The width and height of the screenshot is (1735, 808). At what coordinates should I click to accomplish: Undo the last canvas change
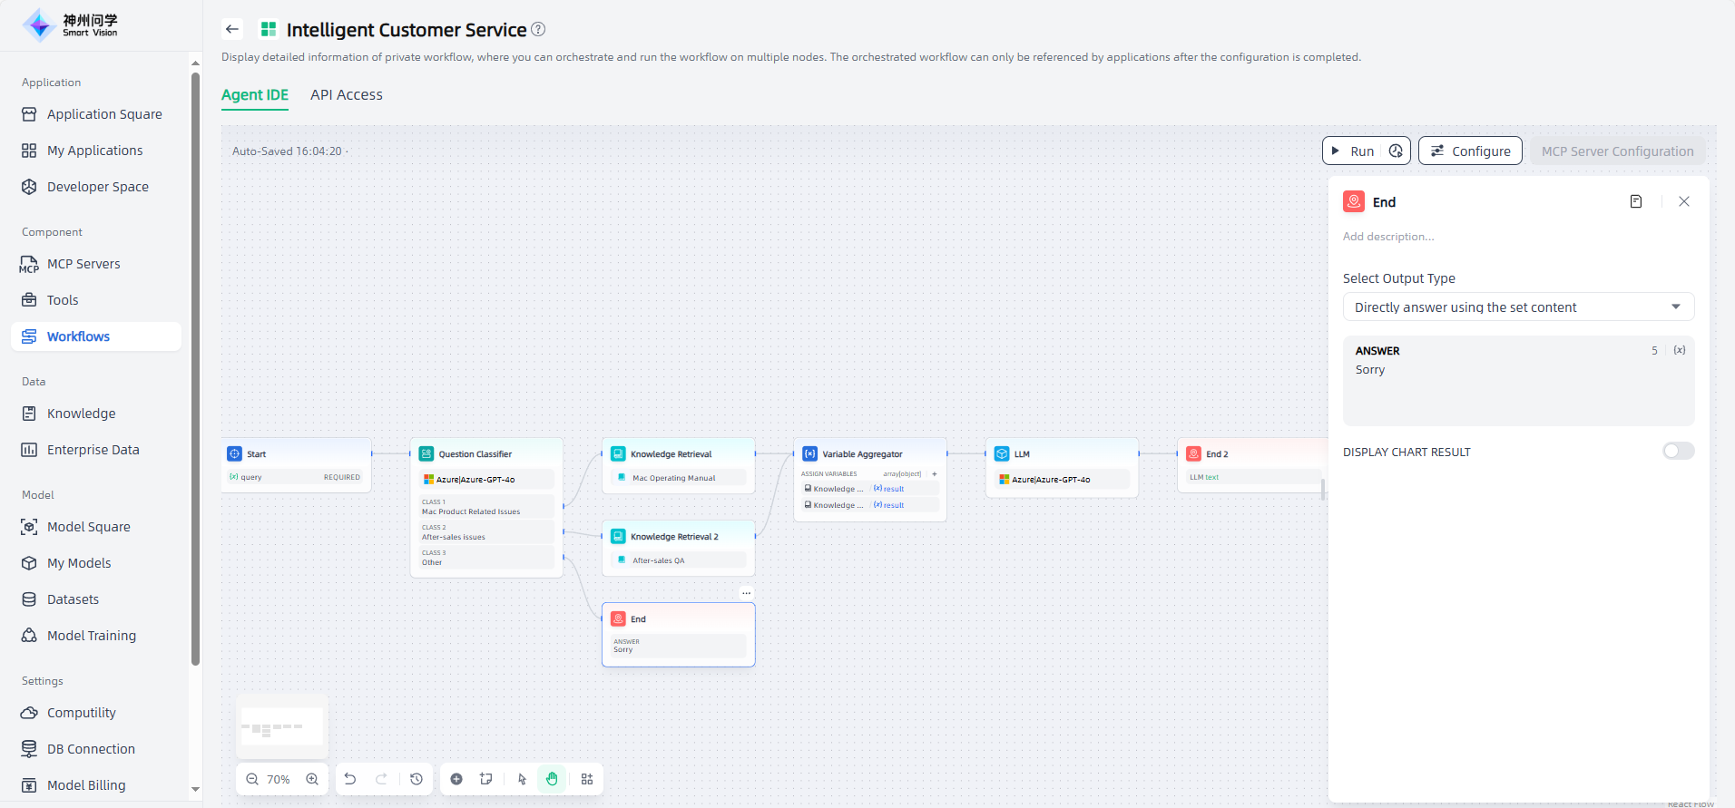pyautogui.click(x=350, y=779)
